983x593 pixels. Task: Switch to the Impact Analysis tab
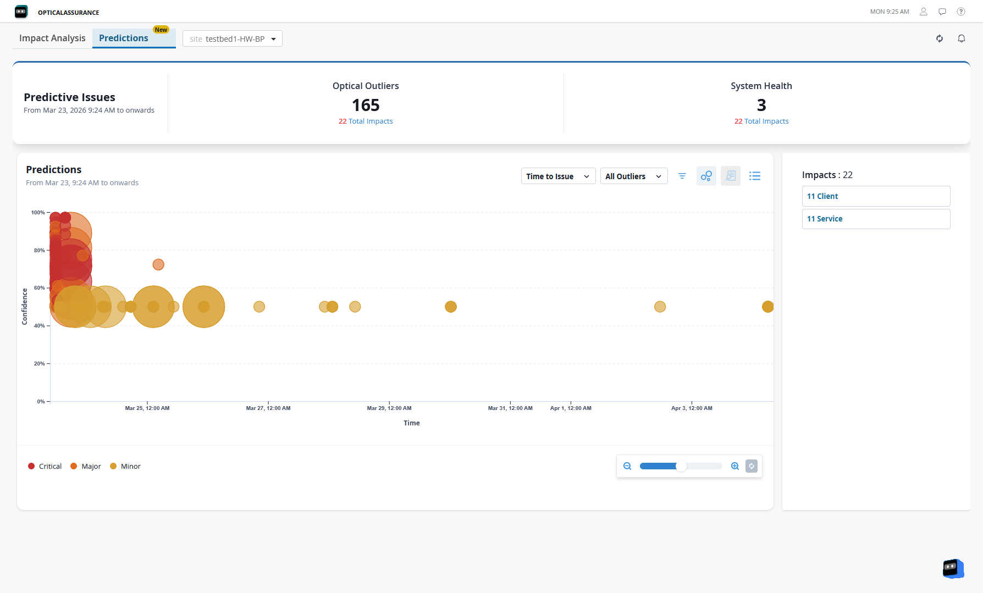pyautogui.click(x=52, y=38)
